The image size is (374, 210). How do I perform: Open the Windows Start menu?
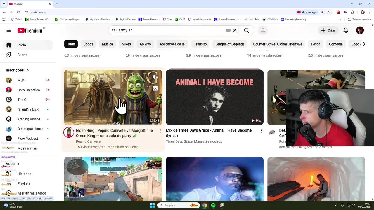coord(152,205)
